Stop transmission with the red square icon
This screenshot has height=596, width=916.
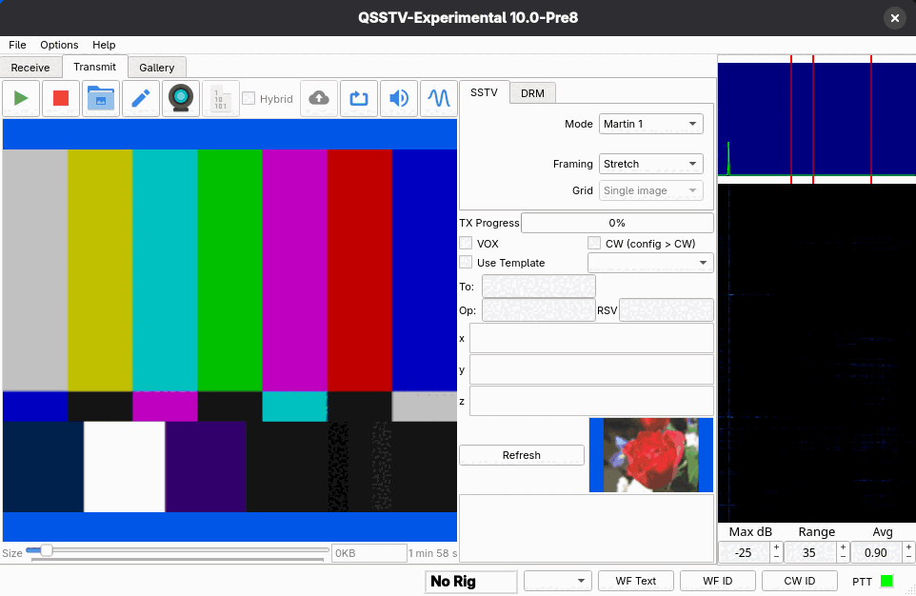point(61,98)
